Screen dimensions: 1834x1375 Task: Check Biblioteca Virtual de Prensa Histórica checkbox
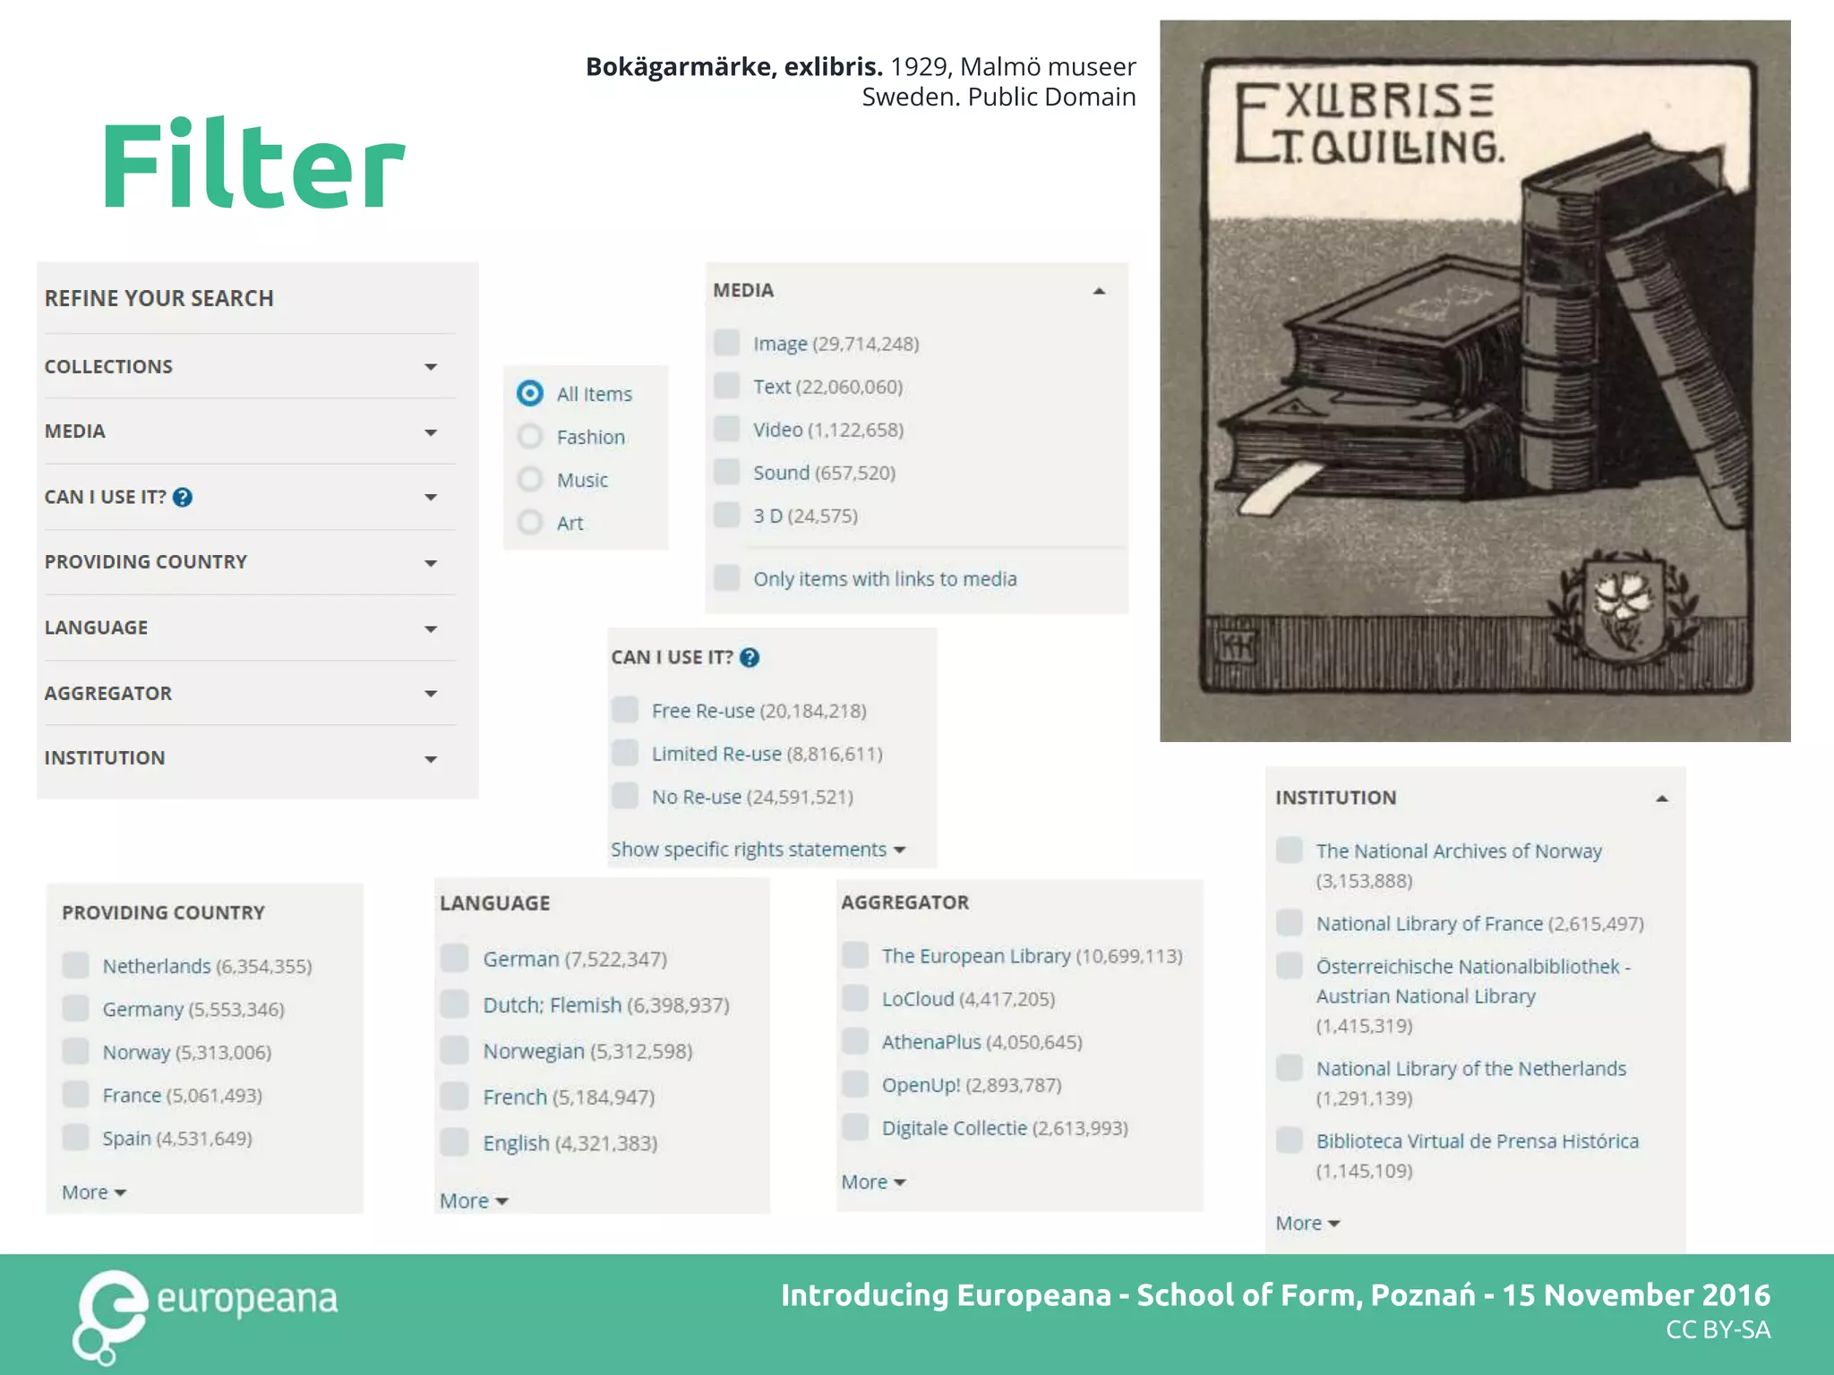pyautogui.click(x=1290, y=1140)
